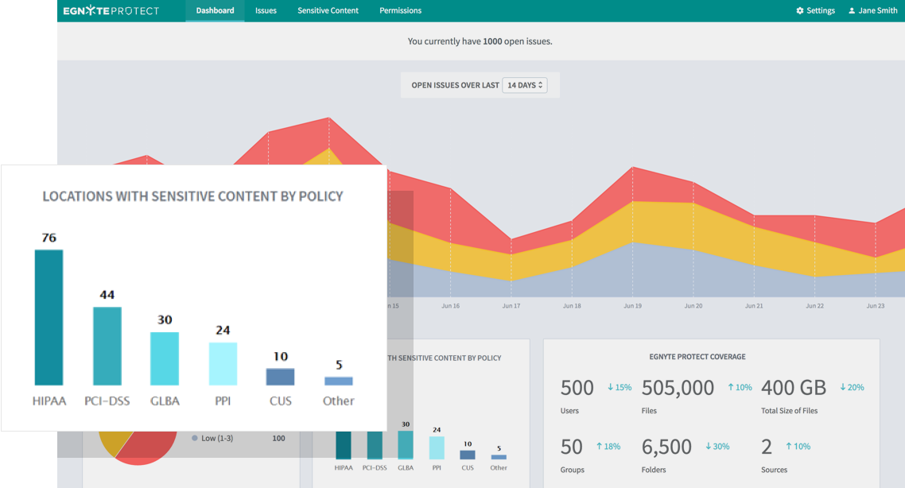Click the Jun 19 date marker on chart
The height and width of the screenshot is (488, 905).
632,306
